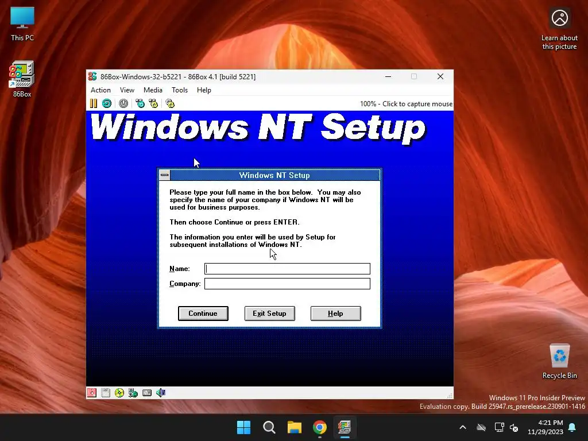This screenshot has height=441, width=588.
Task: Send Ctrl+Alt+Del using the teal keys icon
Action: (140, 103)
